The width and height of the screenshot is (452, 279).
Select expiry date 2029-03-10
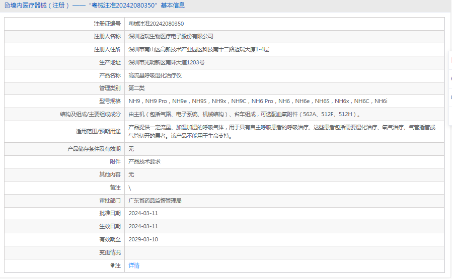coord(143,239)
